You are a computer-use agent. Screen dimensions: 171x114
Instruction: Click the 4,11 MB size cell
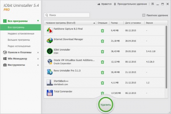coord(115,83)
